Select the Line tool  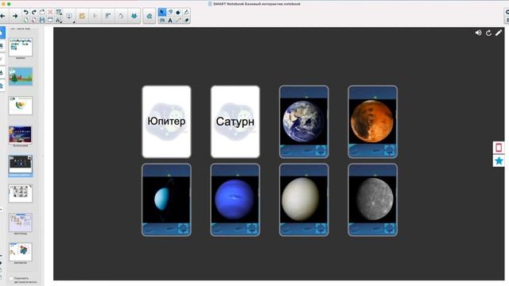click(178, 20)
